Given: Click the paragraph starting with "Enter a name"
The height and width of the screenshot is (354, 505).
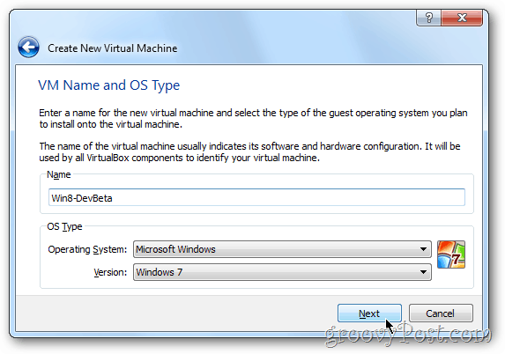Looking at the screenshot, I should click(x=253, y=118).
